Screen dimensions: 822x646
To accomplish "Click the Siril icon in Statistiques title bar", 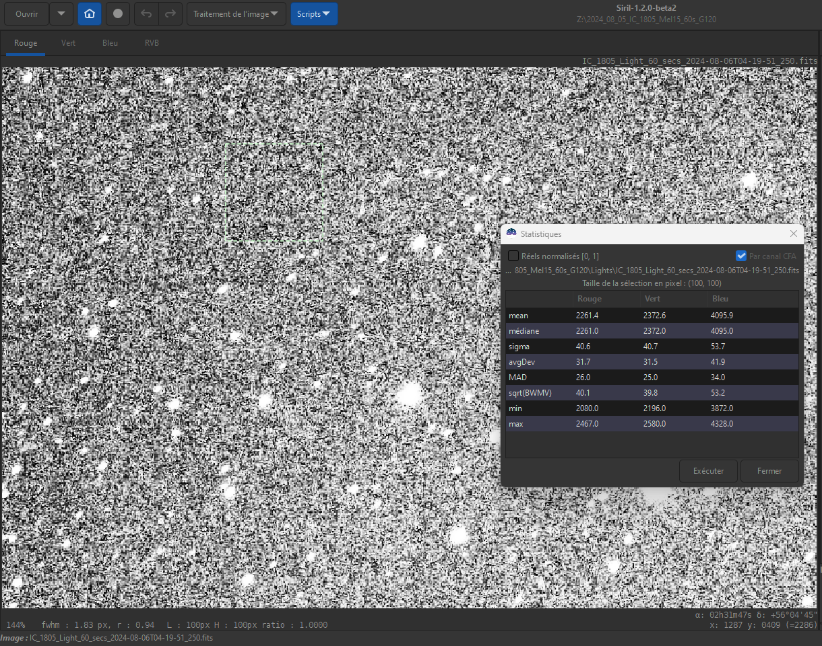I will pos(511,234).
